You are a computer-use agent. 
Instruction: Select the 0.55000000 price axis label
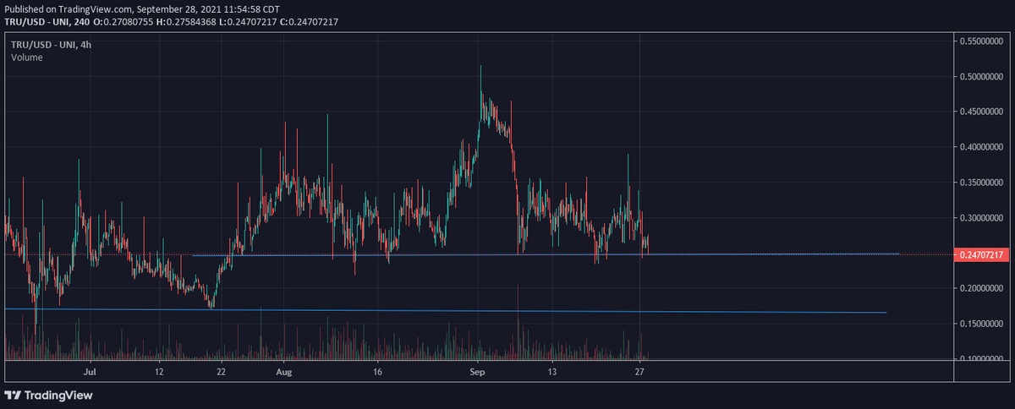pos(982,41)
